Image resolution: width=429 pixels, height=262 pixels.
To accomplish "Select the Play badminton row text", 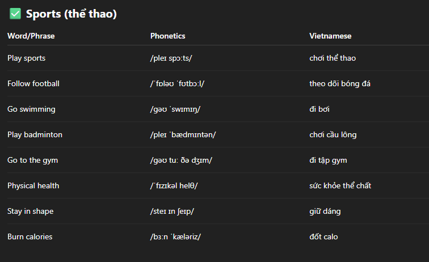I will pos(35,134).
